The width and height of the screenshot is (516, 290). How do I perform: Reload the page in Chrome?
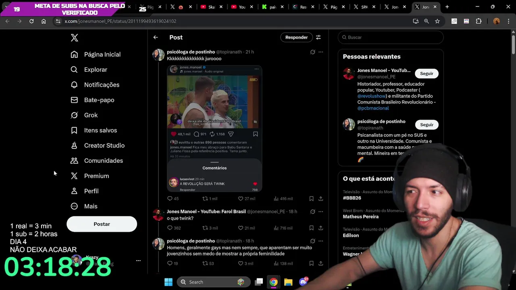(31, 21)
